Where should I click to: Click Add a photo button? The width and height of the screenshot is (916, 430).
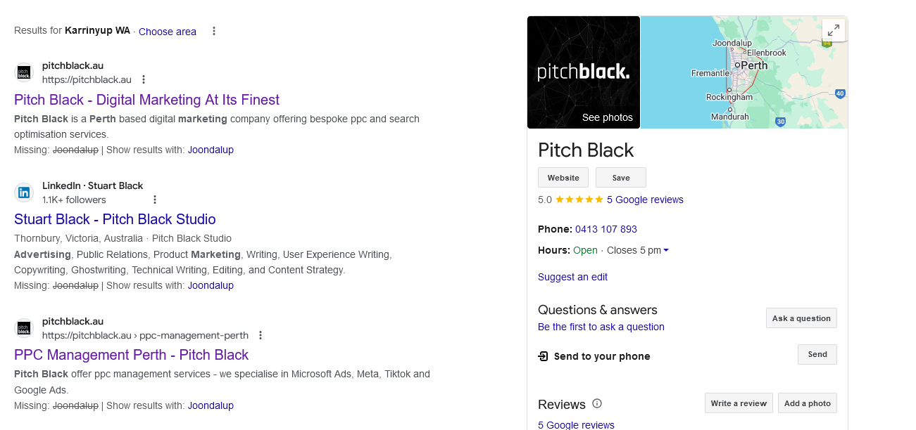pyautogui.click(x=808, y=403)
